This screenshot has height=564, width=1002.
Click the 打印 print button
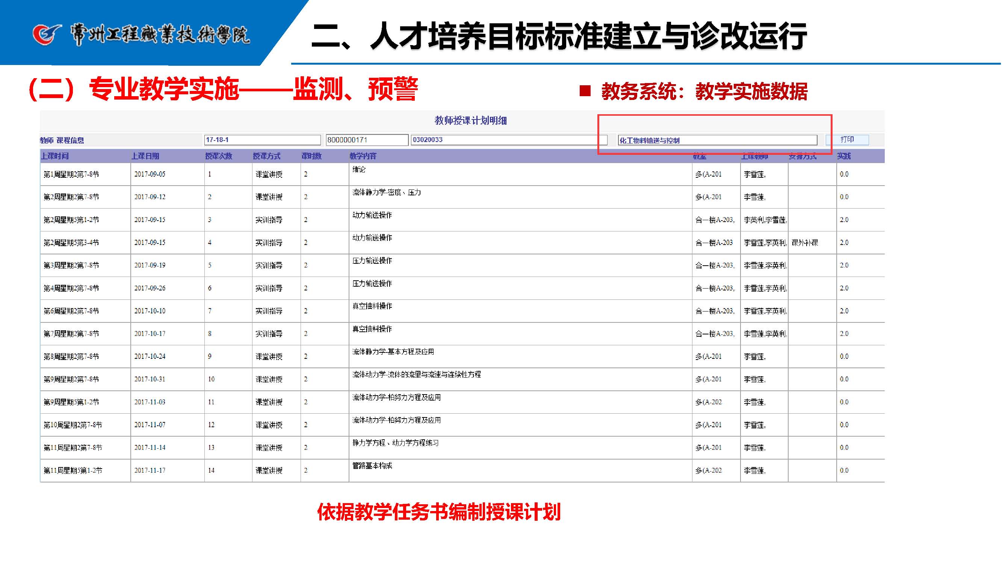click(848, 140)
